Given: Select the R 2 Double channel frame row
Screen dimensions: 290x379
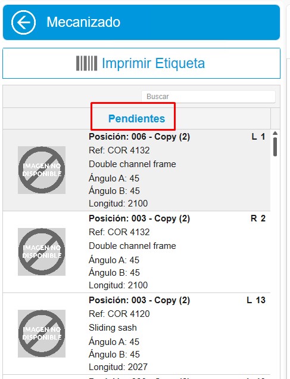Looking at the screenshot, I should (136, 252).
